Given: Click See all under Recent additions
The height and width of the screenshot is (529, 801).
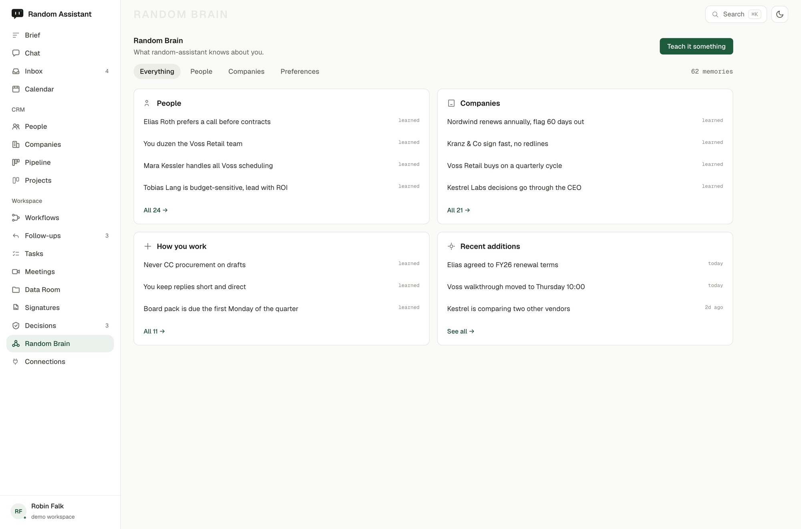Looking at the screenshot, I should coord(461,331).
